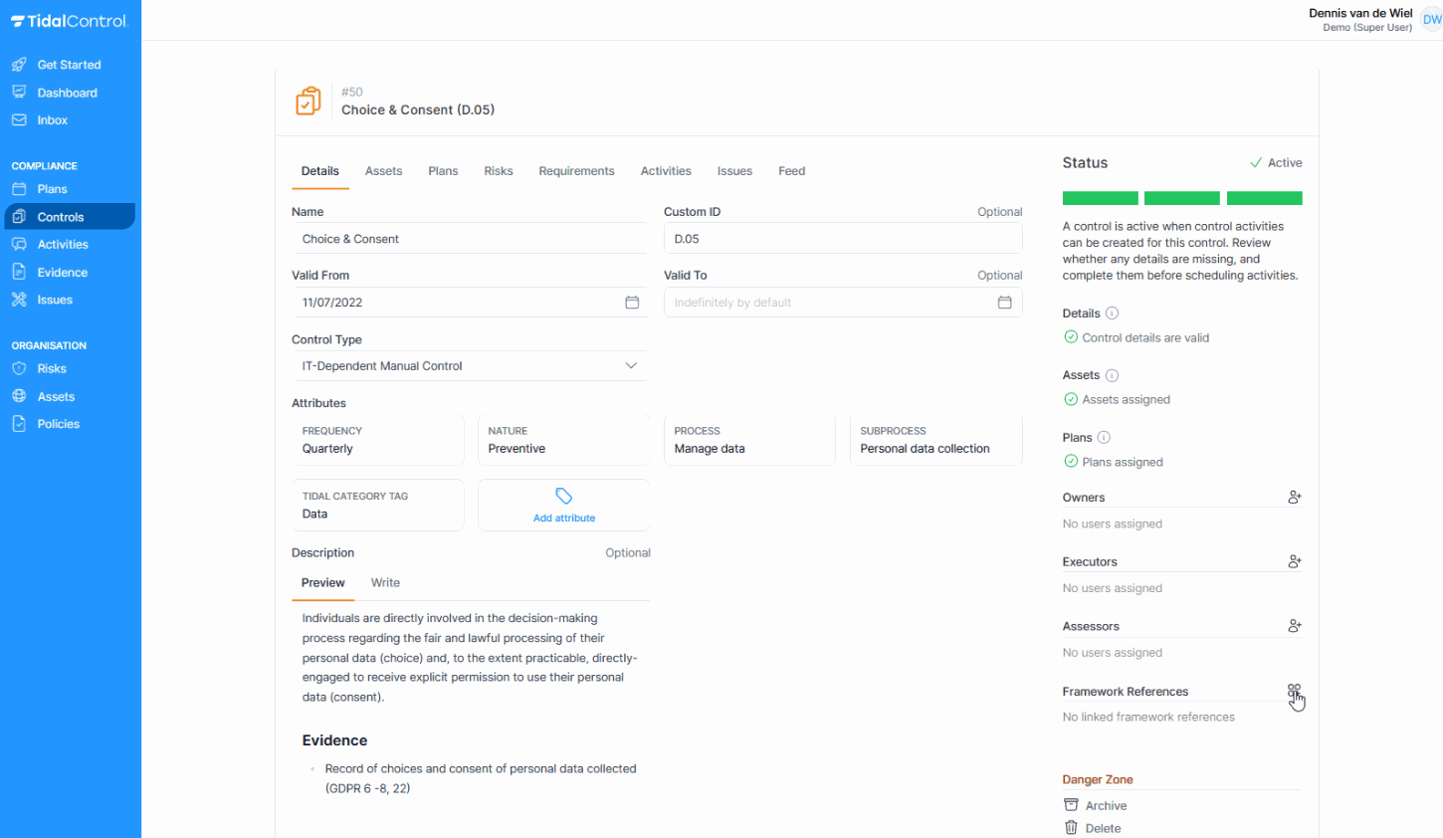Open the Inbox from the sidebar
The width and height of the screenshot is (1443, 838).
pyautogui.click(x=53, y=119)
